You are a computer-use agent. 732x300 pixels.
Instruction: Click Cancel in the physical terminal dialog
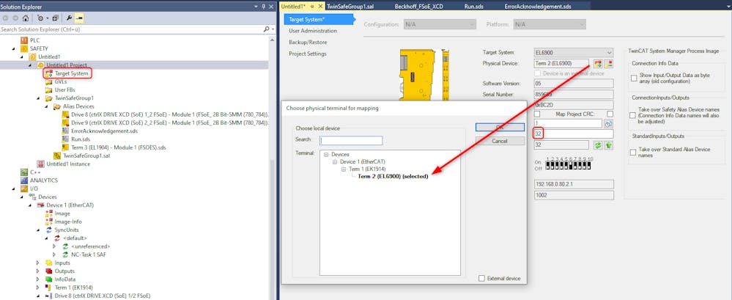coord(500,141)
